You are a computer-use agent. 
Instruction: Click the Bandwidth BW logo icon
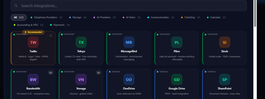pyautogui.click(x=33, y=79)
